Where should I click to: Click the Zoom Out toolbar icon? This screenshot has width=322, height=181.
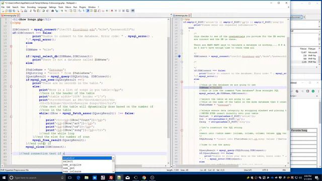coord(66,11)
